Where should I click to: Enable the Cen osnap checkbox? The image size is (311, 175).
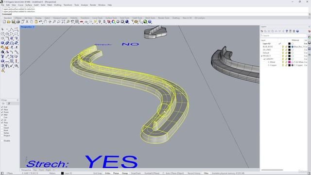click(x=2, y=117)
